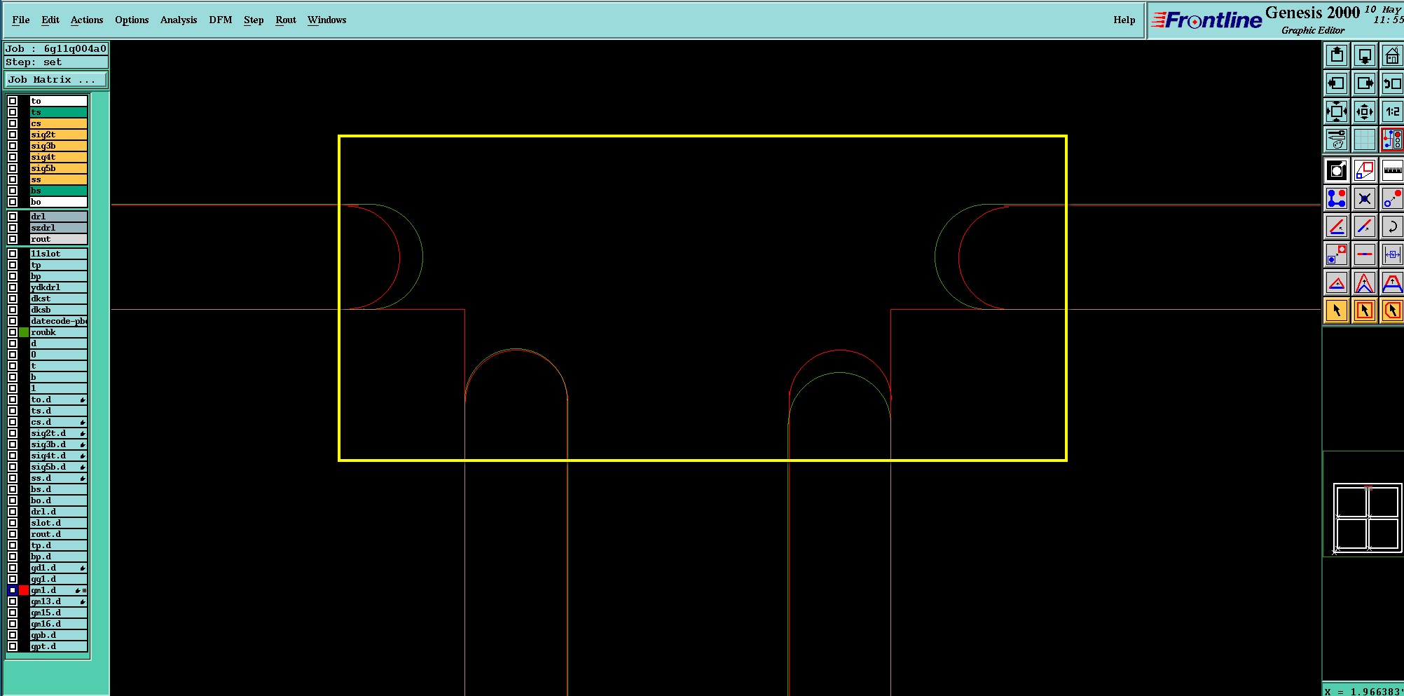Open the Step menu
The image size is (1404, 696).
pyautogui.click(x=254, y=20)
